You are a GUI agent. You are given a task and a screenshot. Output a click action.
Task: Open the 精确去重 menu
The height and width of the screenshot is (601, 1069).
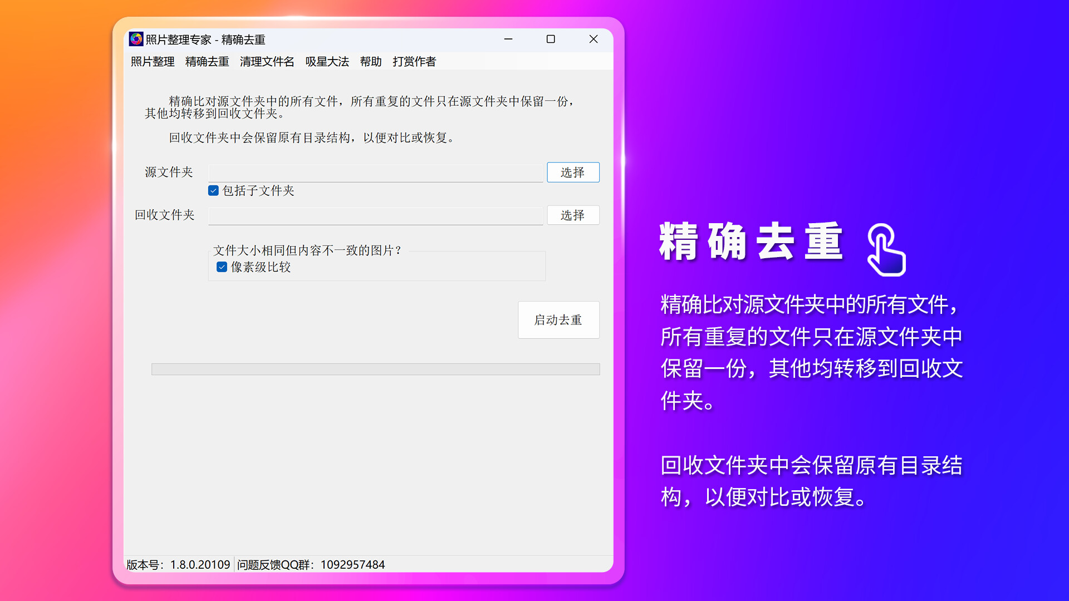[x=207, y=62]
